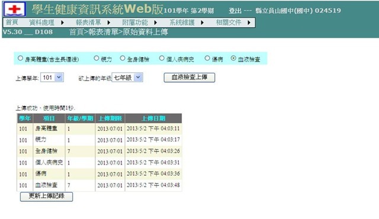
Task: Click the 項目 column header
Action: [49, 118]
